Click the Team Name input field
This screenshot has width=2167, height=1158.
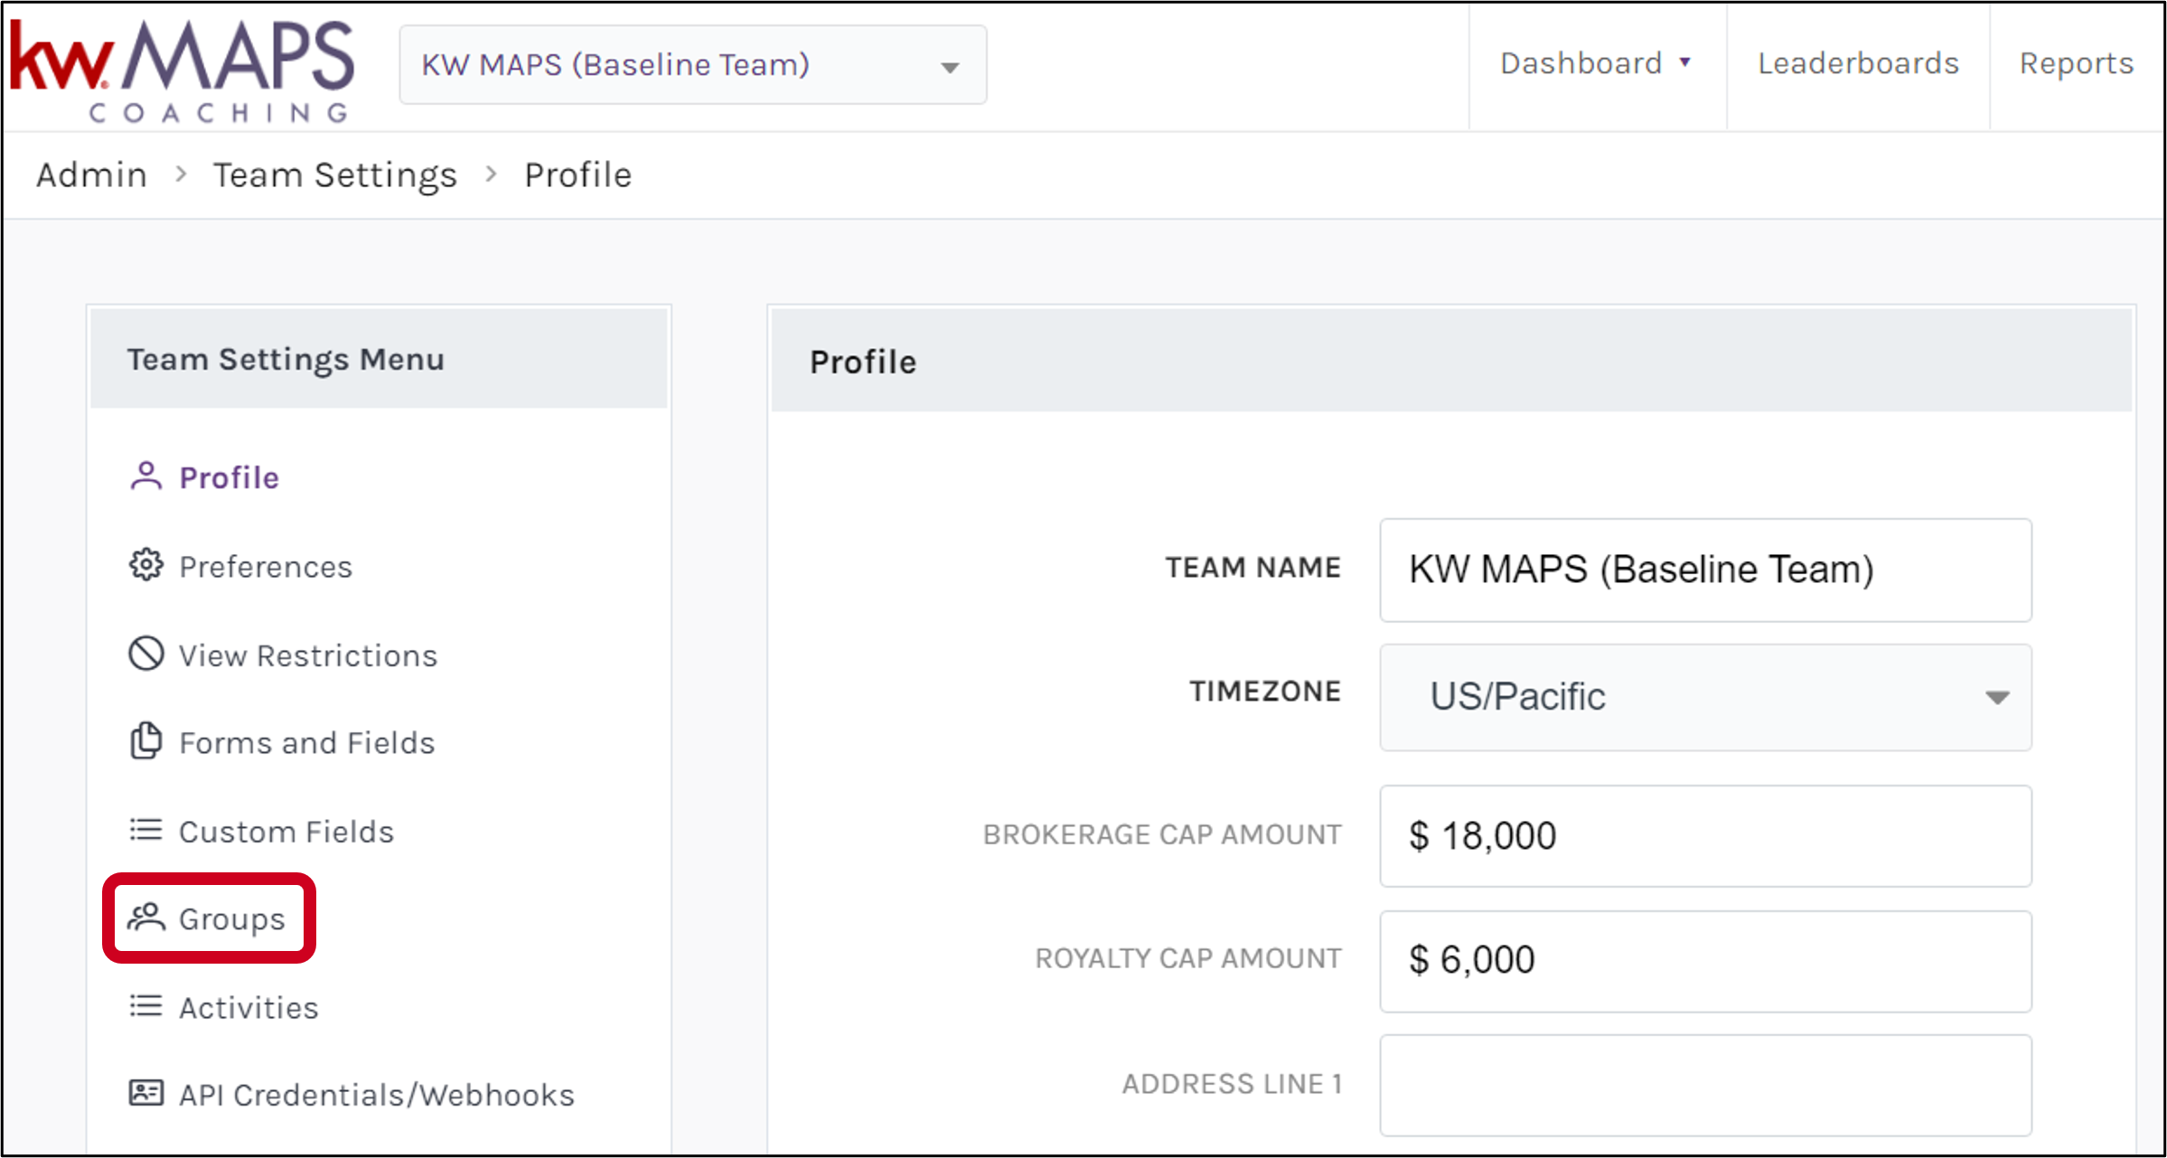pos(1705,570)
